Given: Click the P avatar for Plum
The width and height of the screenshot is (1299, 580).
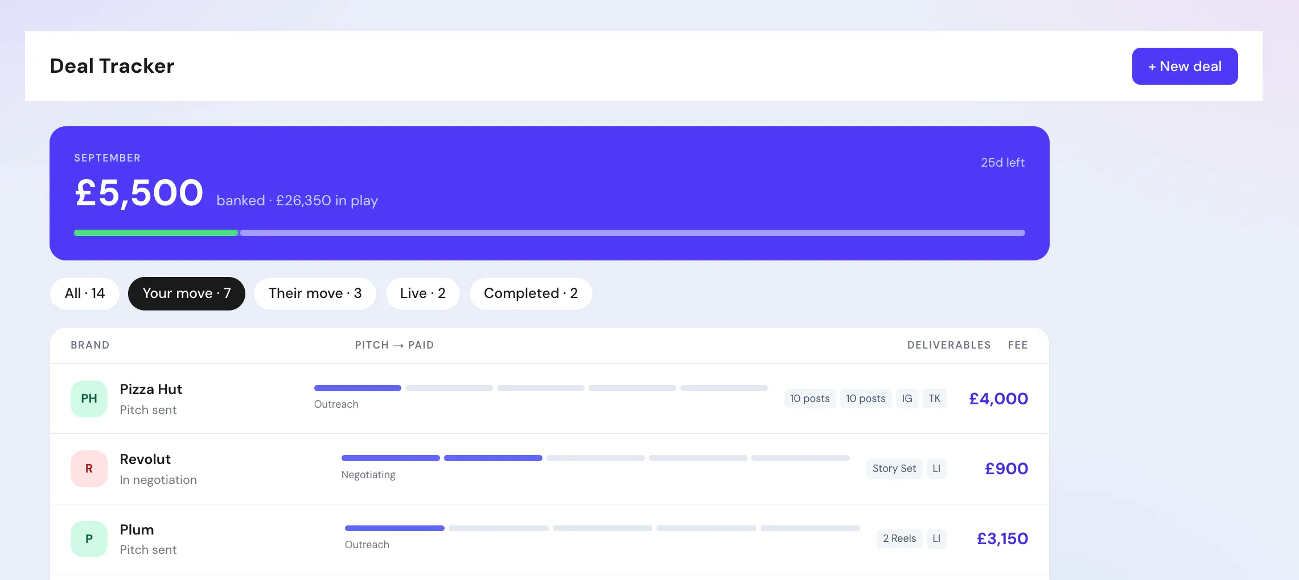Looking at the screenshot, I should tap(89, 539).
